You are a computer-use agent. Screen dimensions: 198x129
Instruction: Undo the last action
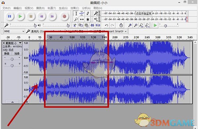coord(107,25)
